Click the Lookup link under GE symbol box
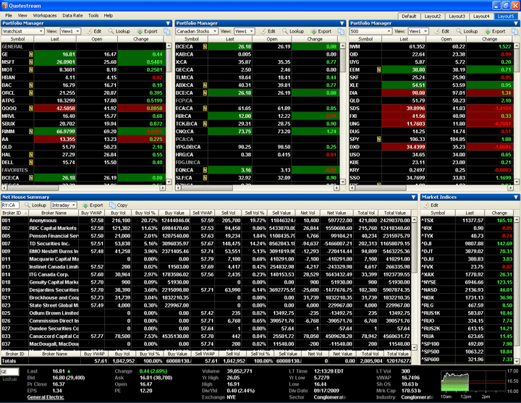The height and width of the screenshot is (403, 521). (x=8, y=378)
